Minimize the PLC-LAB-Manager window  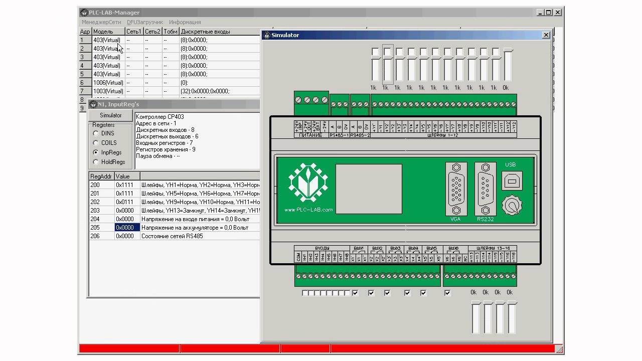pos(541,13)
